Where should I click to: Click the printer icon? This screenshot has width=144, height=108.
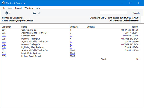pos(34,13)
